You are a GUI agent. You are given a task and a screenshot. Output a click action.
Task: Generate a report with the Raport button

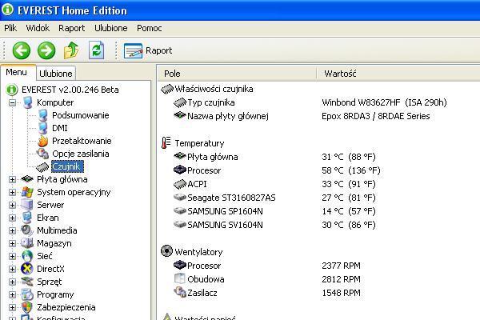coord(148,50)
